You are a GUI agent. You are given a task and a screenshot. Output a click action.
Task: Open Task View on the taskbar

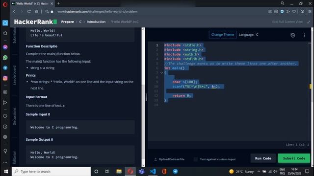(107, 172)
